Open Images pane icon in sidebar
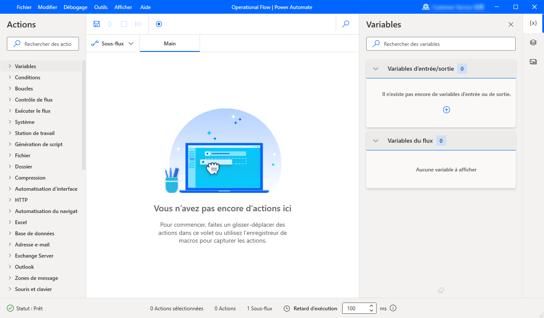544x318 pixels. coord(533,62)
